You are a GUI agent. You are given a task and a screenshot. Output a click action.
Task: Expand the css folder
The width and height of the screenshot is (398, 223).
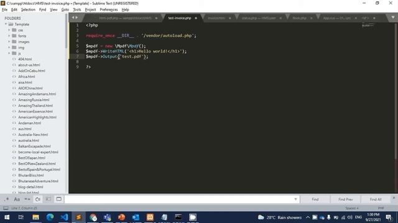pyautogui.click(x=9, y=30)
